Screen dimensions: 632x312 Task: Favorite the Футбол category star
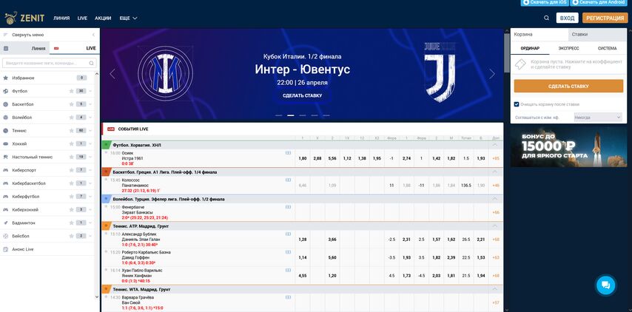71,91
